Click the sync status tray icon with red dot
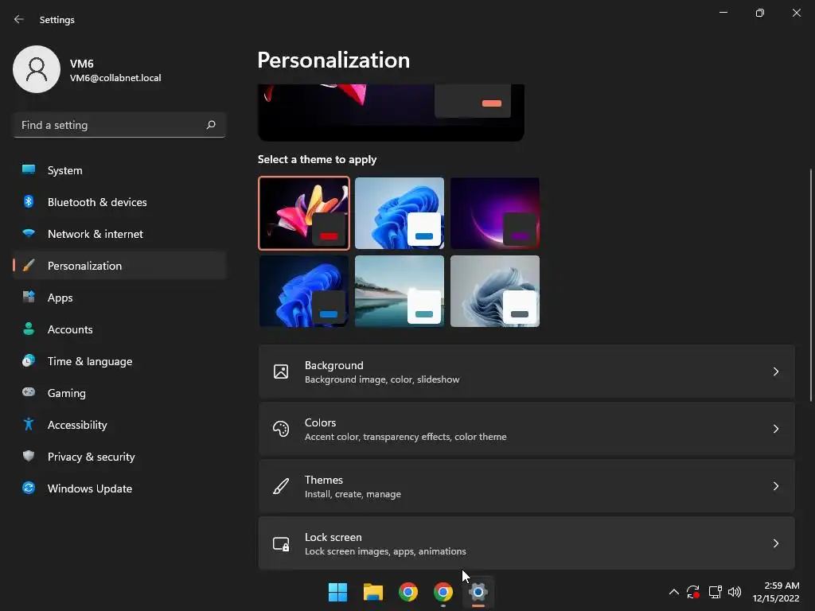815x611 pixels. (693, 592)
